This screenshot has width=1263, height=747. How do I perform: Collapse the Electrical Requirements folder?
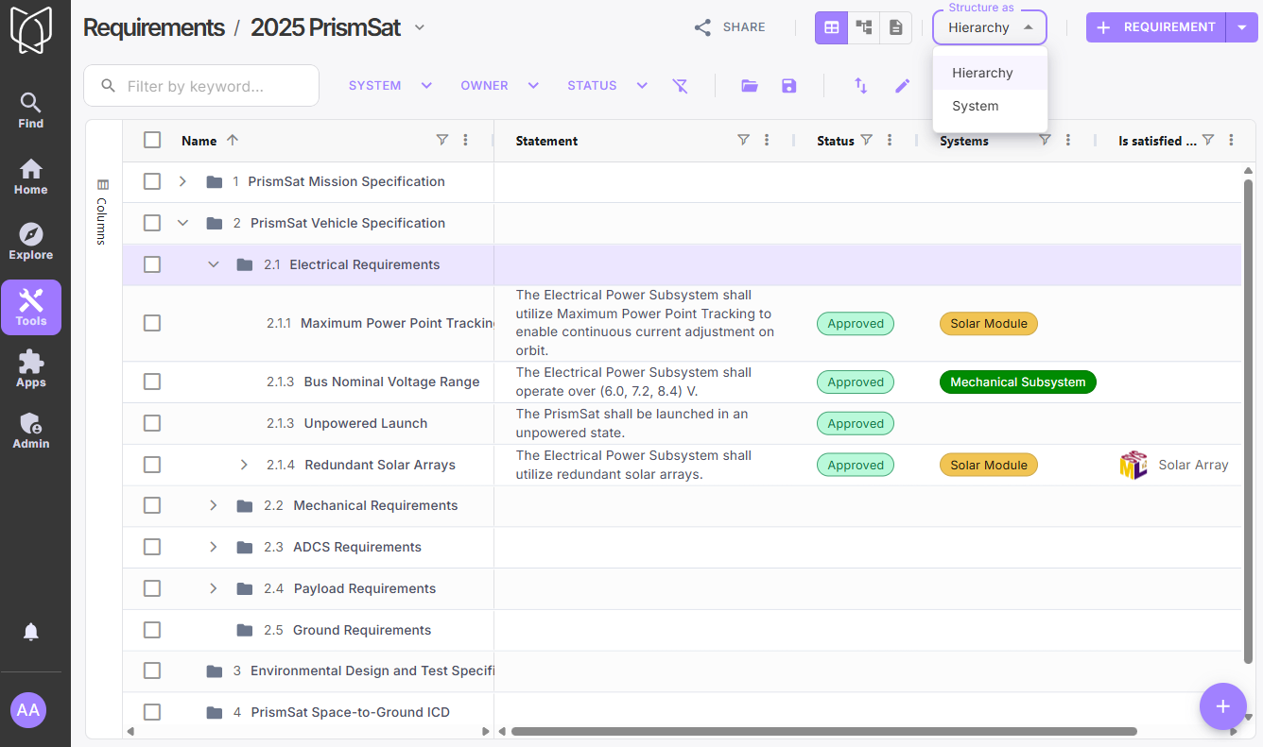tap(213, 264)
